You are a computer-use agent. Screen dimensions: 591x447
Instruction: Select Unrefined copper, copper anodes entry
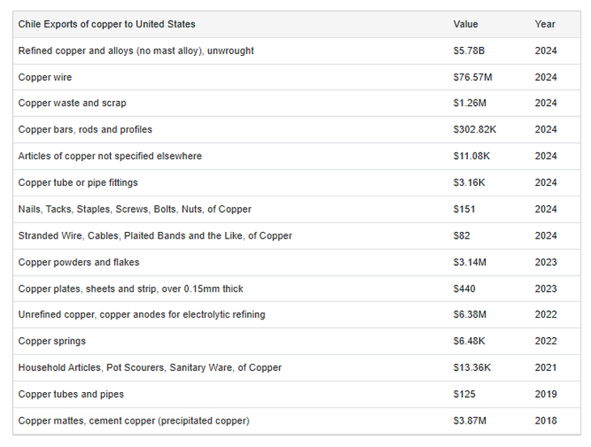[142, 314]
